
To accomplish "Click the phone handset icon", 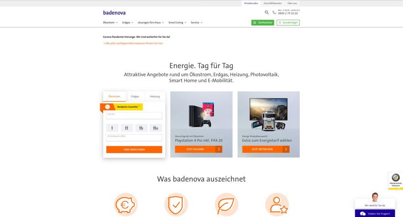I will tap(274, 12).
